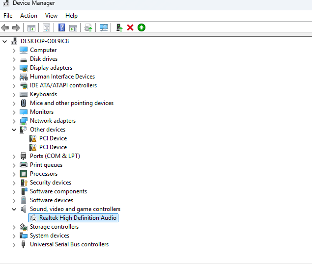Click the Back arrow in the toolbar

5,27
